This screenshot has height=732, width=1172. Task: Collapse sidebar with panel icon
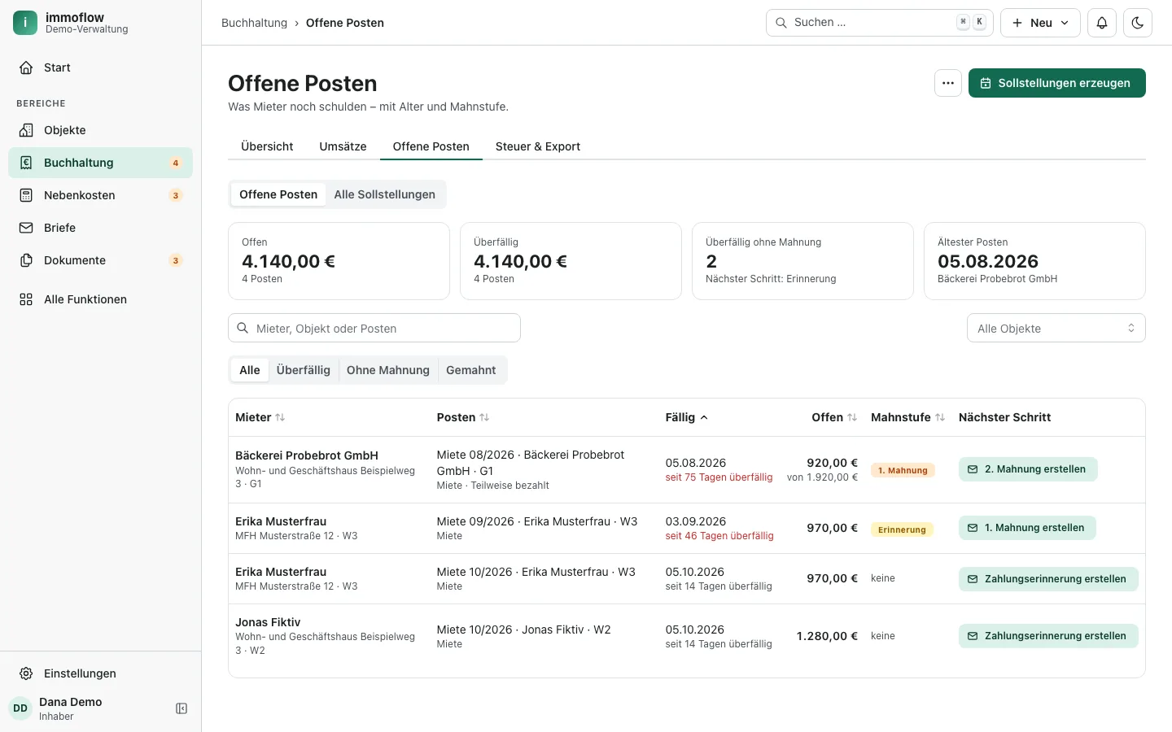point(181,708)
